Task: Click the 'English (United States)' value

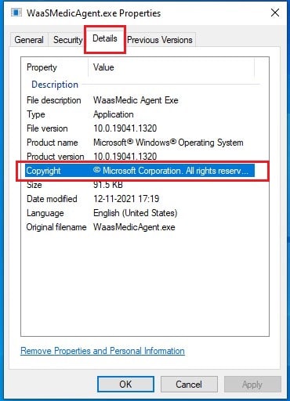Action: click(136, 213)
